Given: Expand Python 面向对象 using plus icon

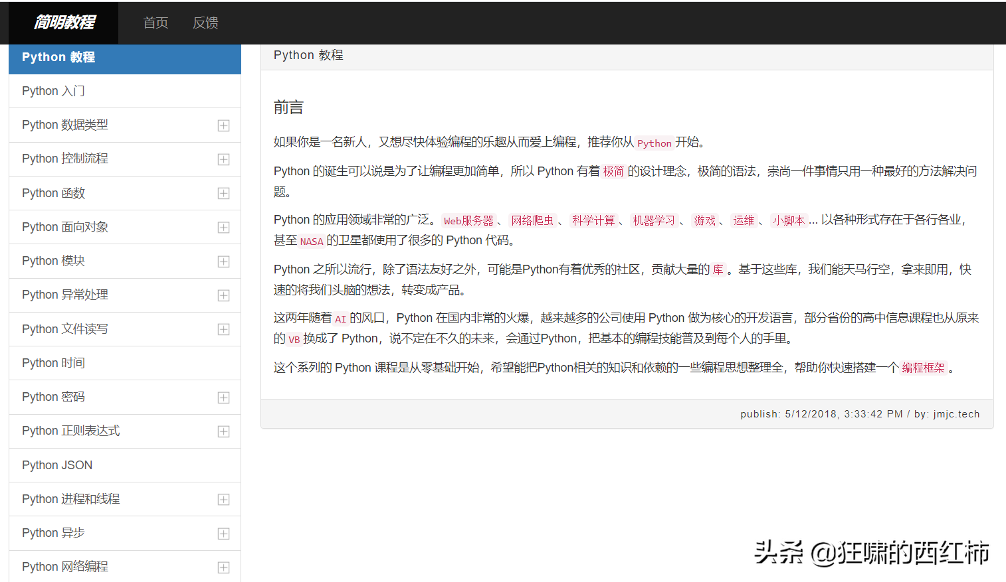Looking at the screenshot, I should click(x=223, y=228).
